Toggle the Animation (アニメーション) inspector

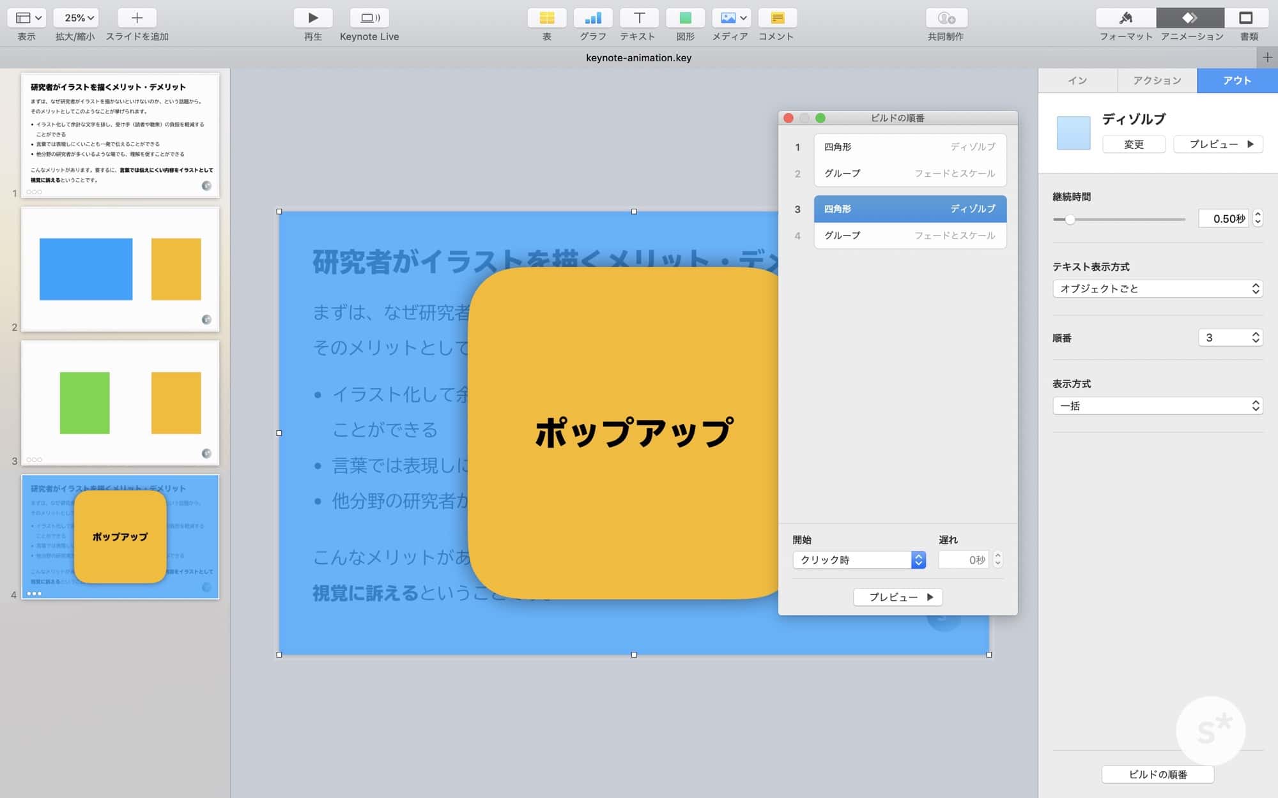(1190, 18)
